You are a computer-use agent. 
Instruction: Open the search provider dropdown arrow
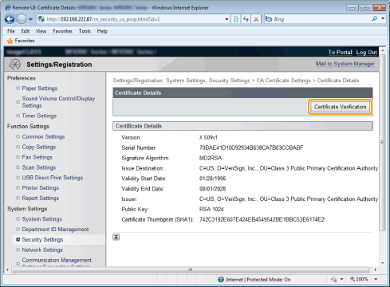(383, 19)
